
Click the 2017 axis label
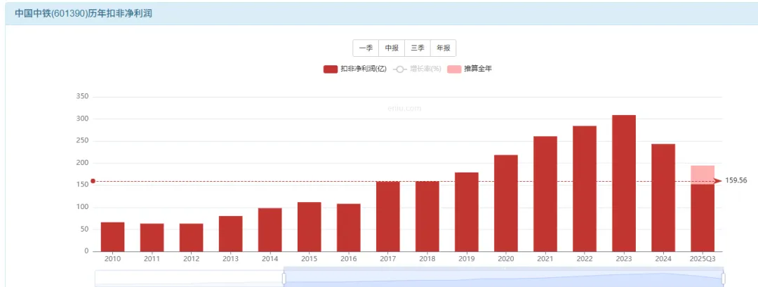[x=387, y=259]
